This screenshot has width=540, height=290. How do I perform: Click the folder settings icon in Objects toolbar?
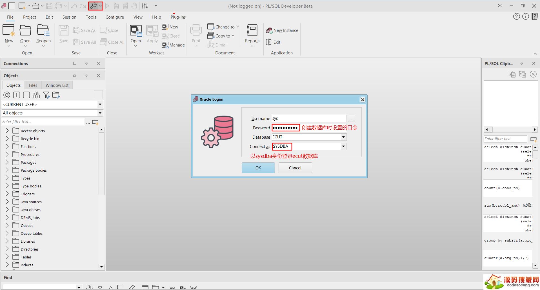56,95
